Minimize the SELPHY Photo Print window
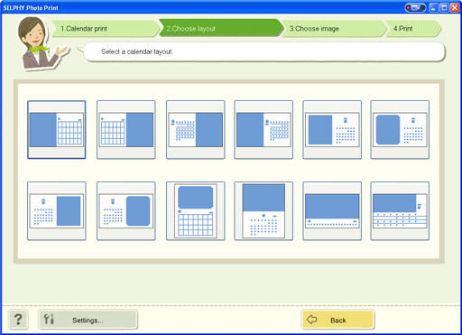462x335 pixels. pos(433,8)
